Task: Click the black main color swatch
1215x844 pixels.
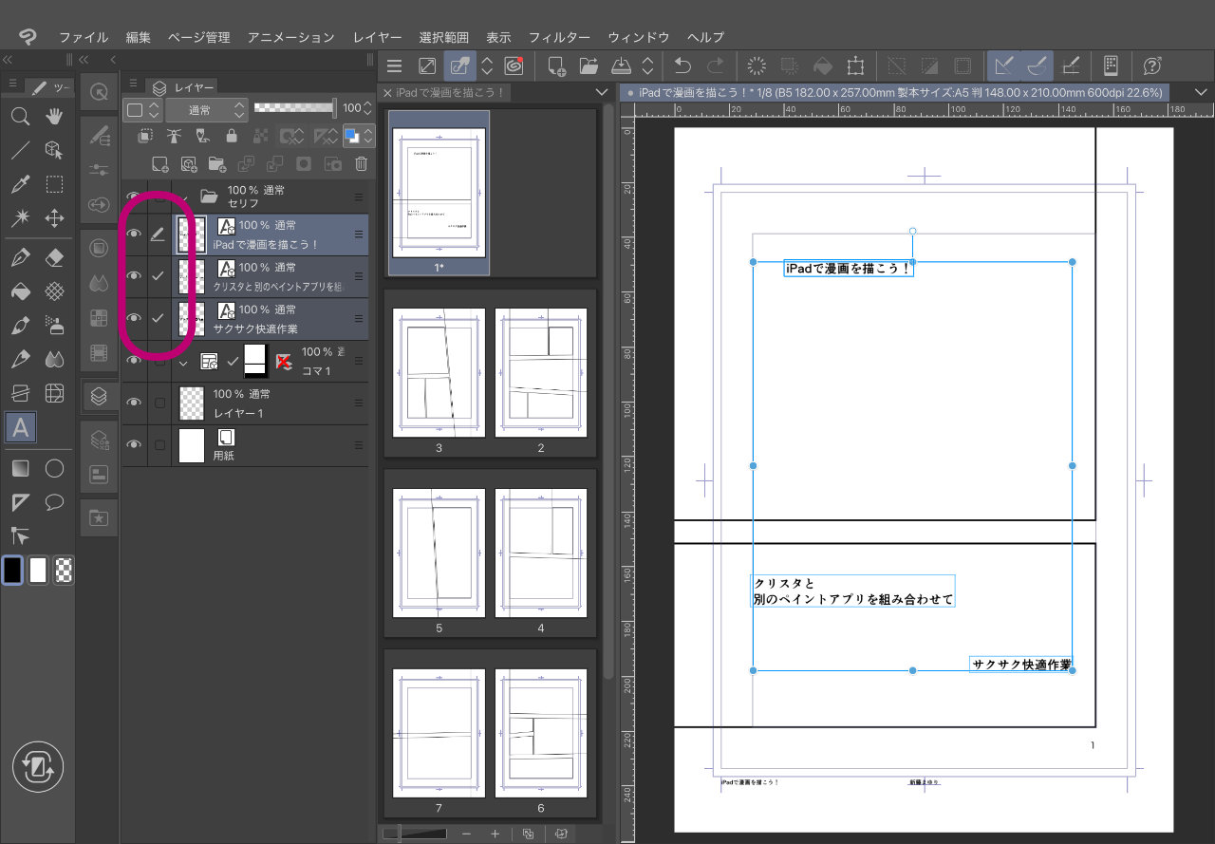Action: 12,570
